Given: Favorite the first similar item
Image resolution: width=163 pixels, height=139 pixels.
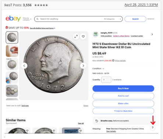Looking at the screenshot, I should (x=27, y=131).
